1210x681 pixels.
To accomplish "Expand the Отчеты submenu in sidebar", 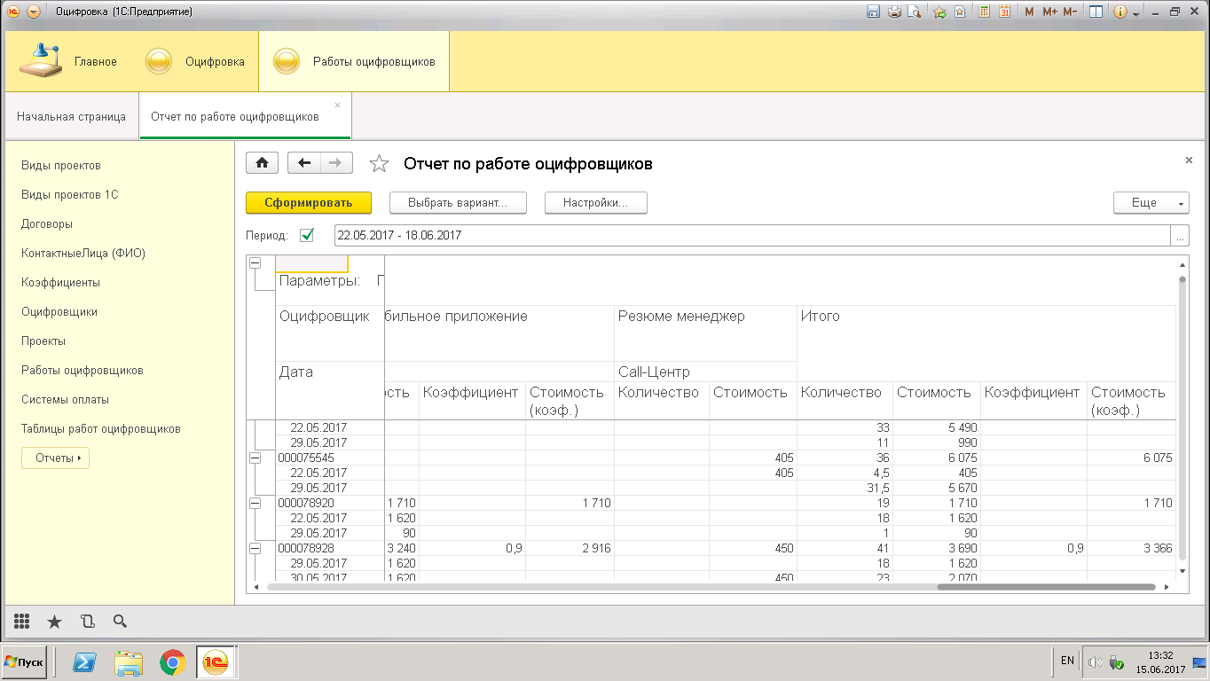I will click(x=55, y=458).
